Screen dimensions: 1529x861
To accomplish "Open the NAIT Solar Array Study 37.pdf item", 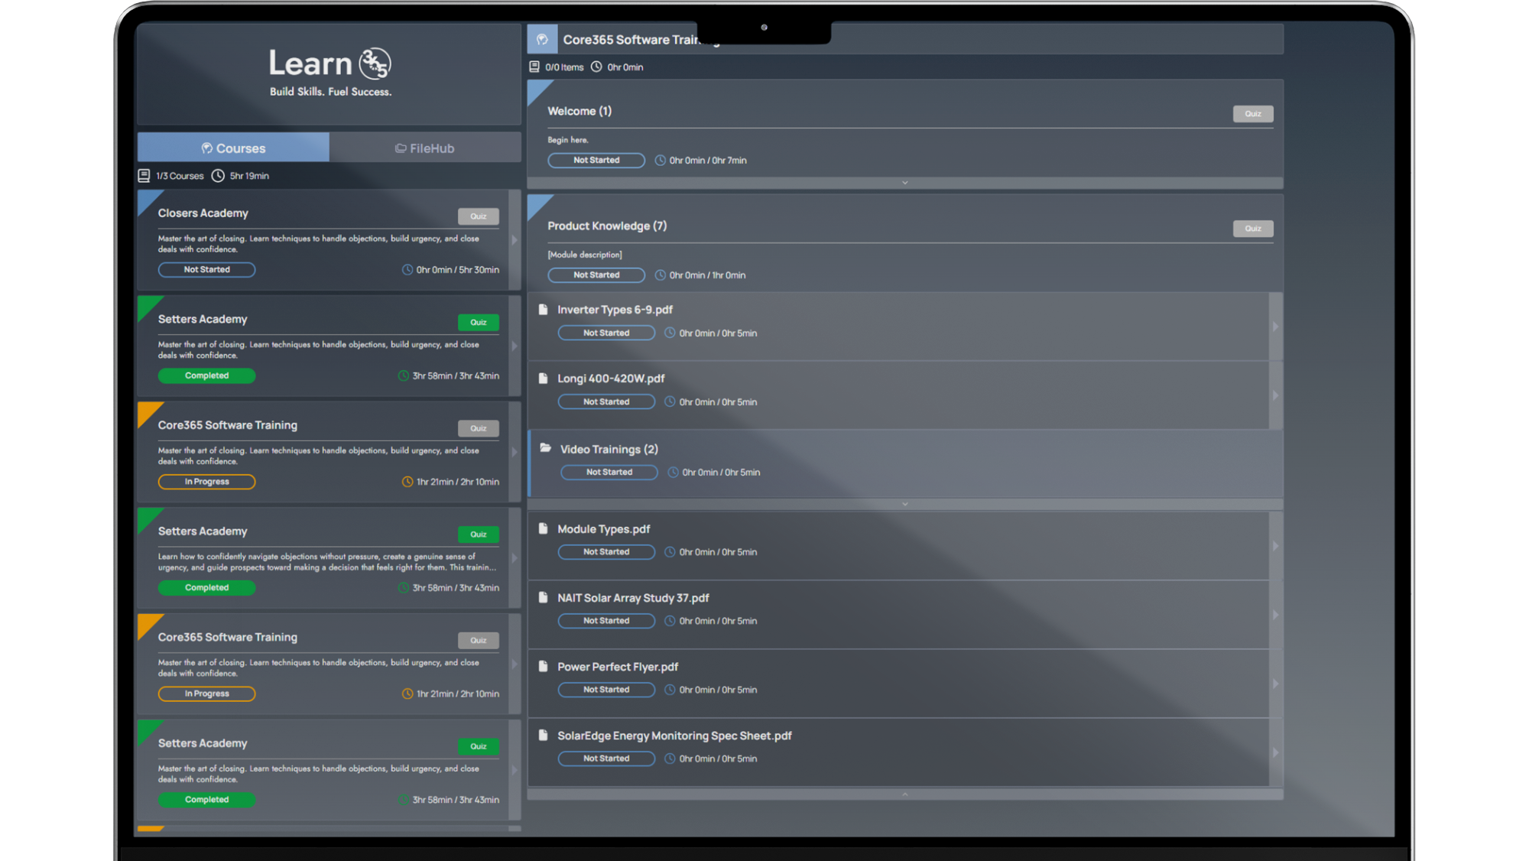I will 899,615.
